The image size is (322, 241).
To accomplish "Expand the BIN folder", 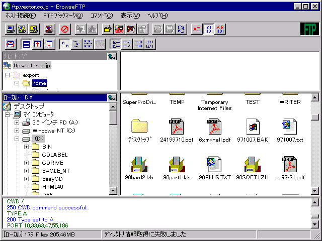I will [x=26, y=147].
